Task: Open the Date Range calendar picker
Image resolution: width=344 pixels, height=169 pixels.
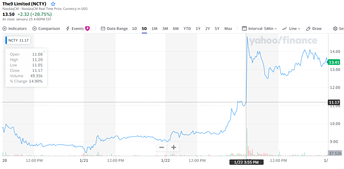Action: (103, 29)
